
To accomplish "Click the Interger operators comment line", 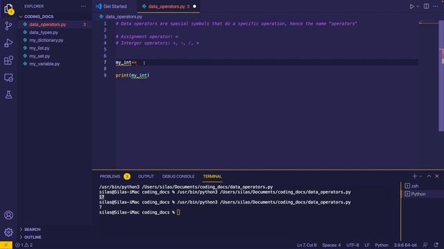I will 157,43.
